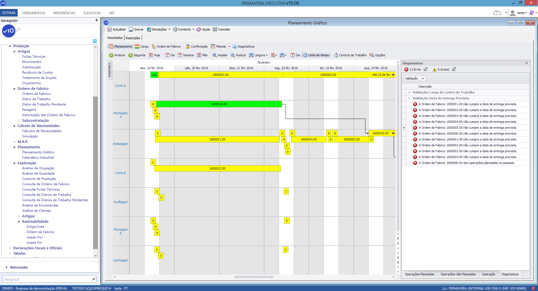Open Ordem de Fabrico view
Viewport: 538px width, 291px height.
(x=166, y=46)
